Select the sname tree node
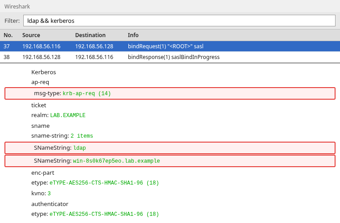 40,126
